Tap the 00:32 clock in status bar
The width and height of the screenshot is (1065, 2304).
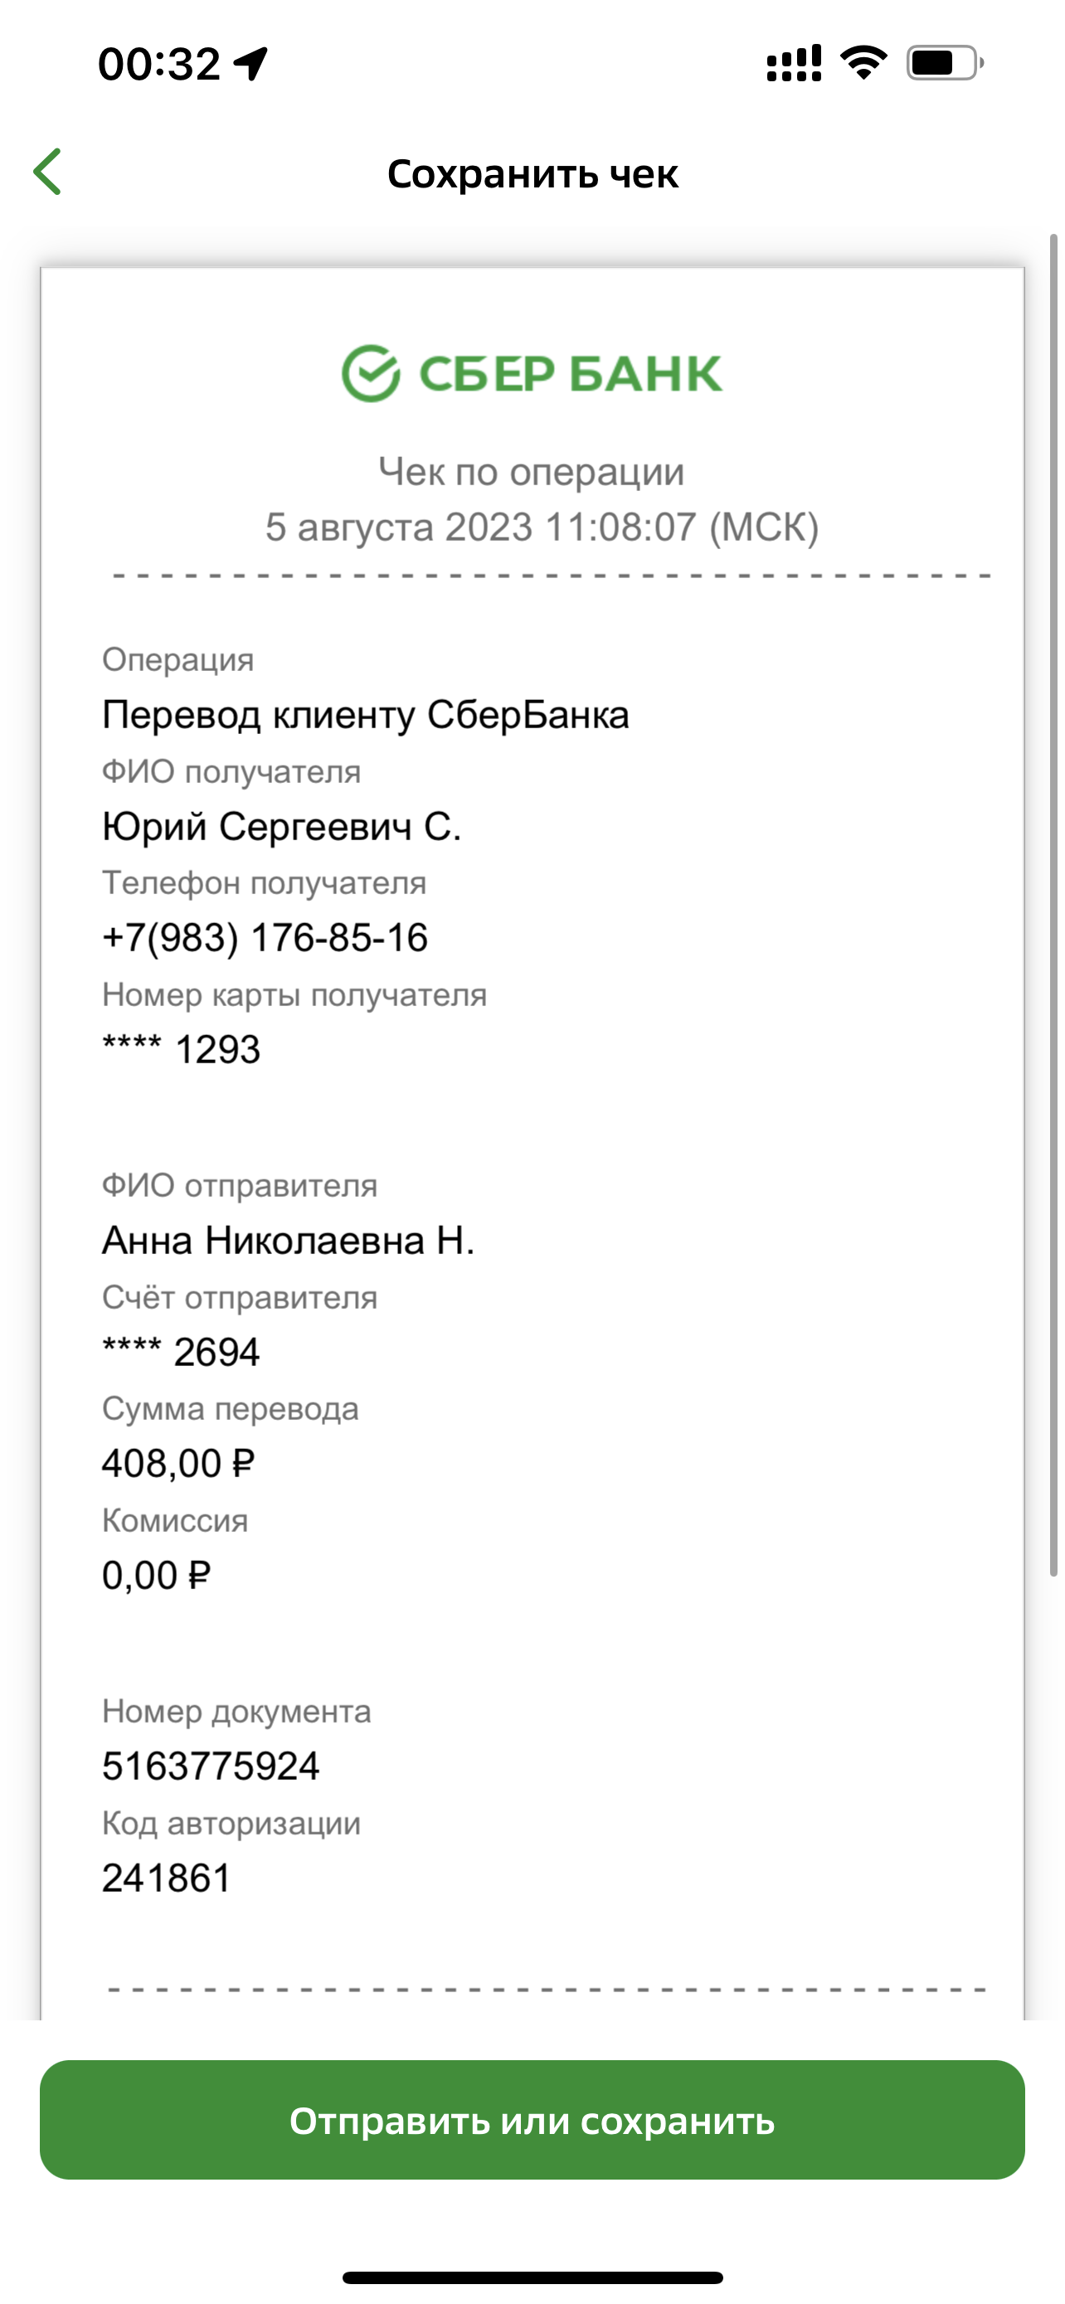(159, 65)
